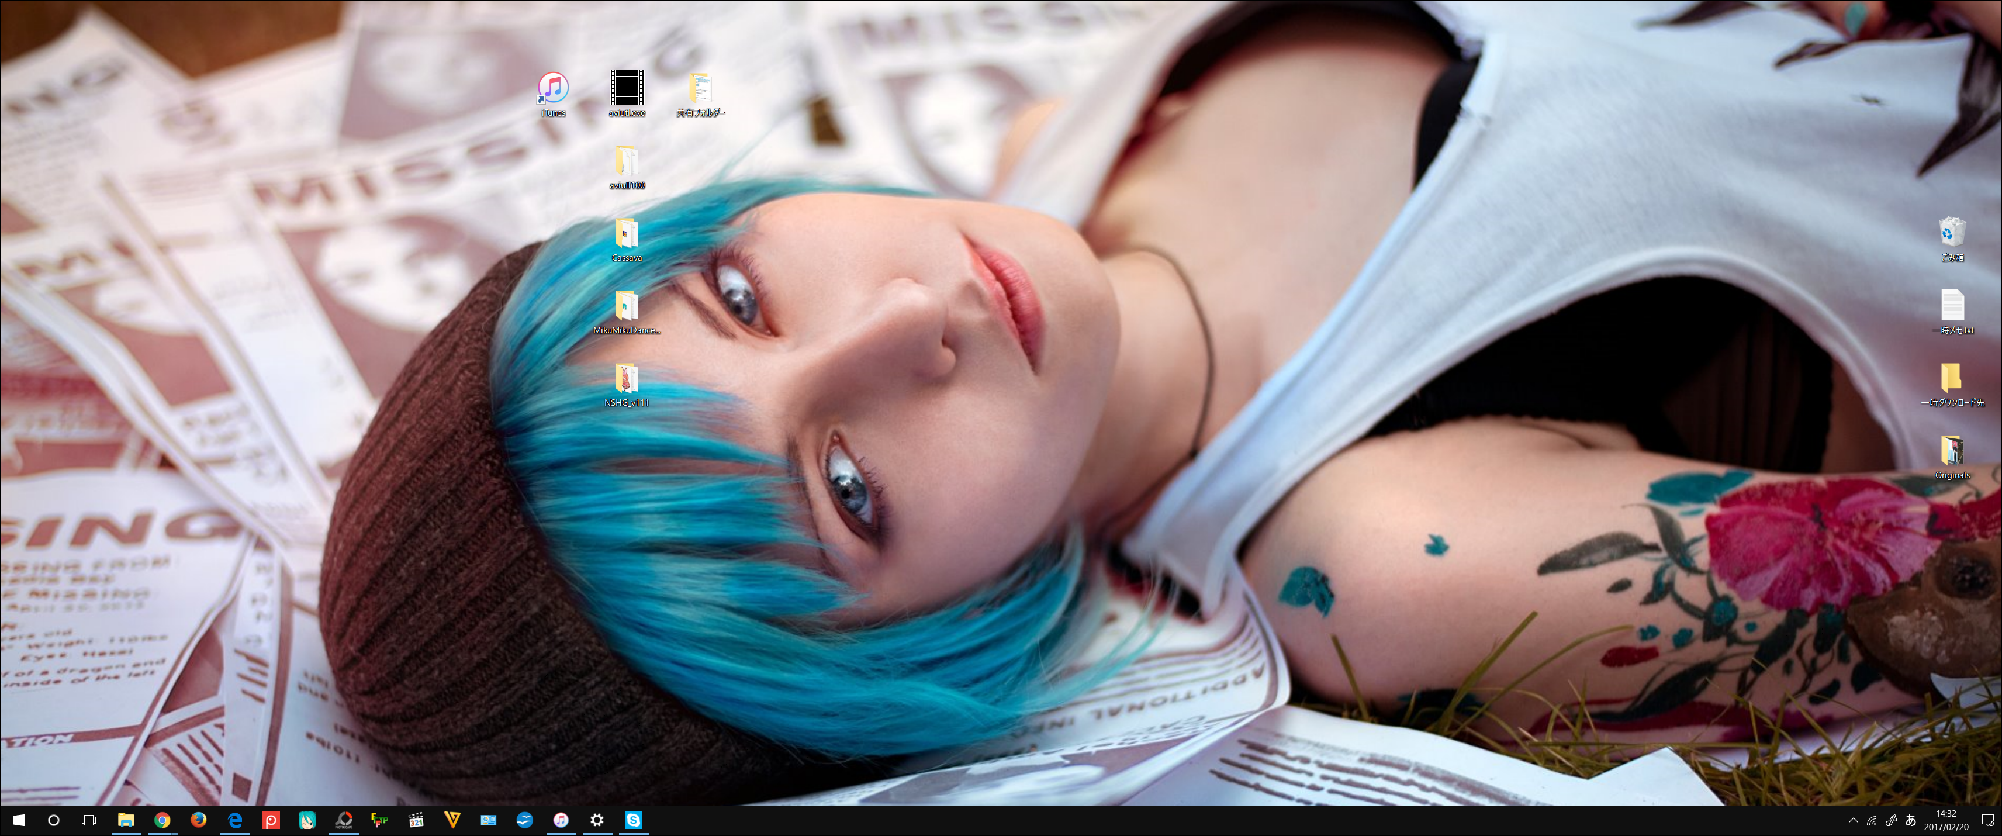
Task: Select the Originals folder on desktop
Action: (x=1952, y=451)
